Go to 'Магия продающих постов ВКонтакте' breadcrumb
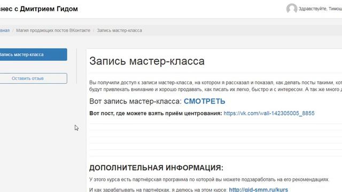 click(x=53, y=30)
